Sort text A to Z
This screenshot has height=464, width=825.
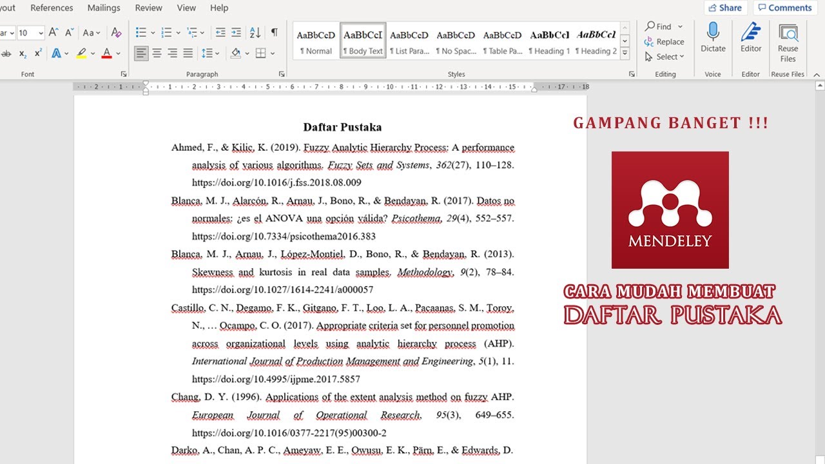tap(255, 32)
